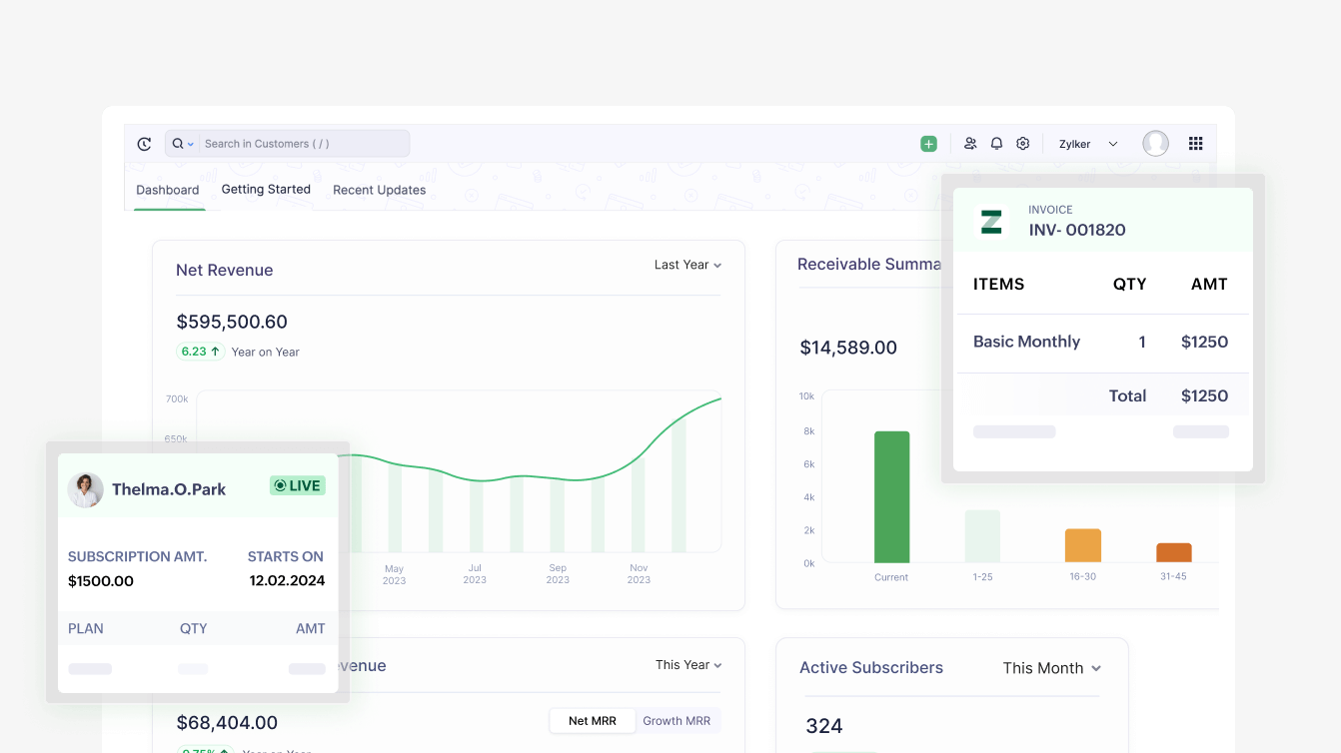Open settings with the gear icon

(x=1022, y=143)
